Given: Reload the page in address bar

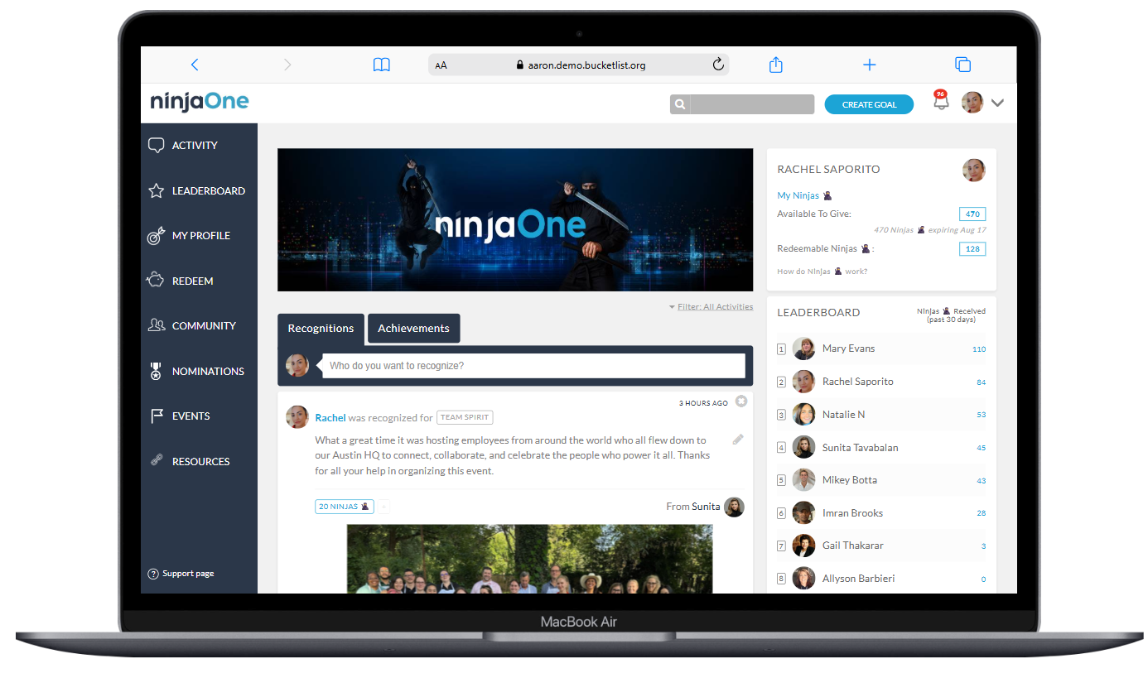Looking at the screenshot, I should tap(718, 65).
